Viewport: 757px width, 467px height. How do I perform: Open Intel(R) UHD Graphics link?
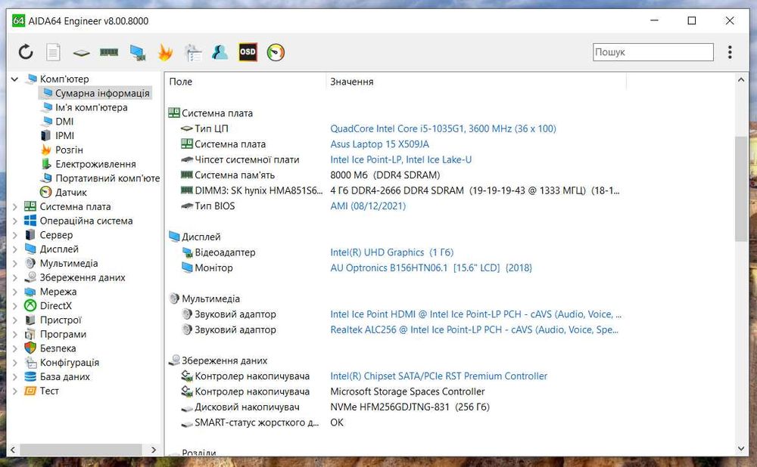(x=391, y=252)
